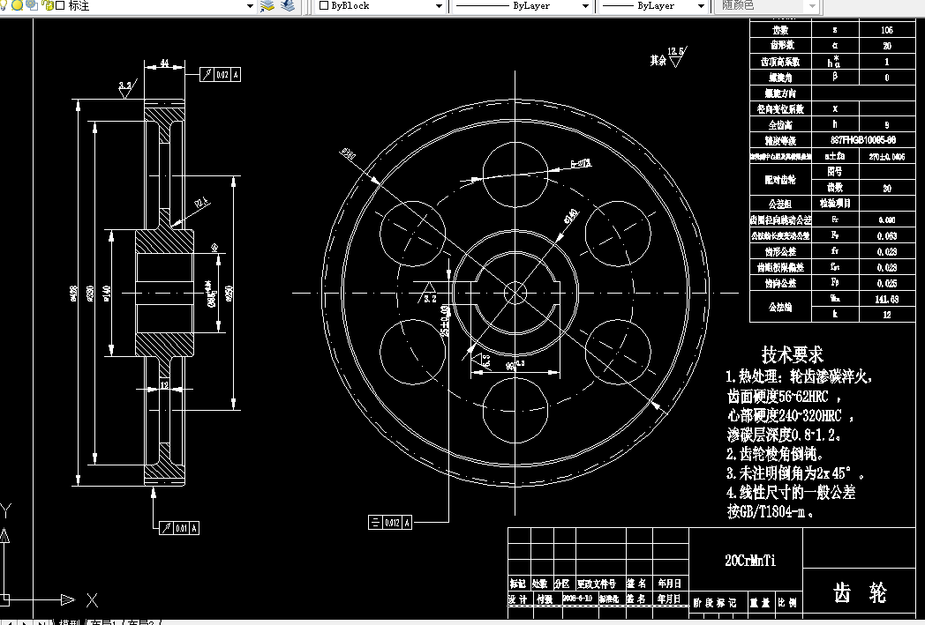
Task: Select the 渗碳层深度0.8-1.2 line
Action: coord(784,435)
